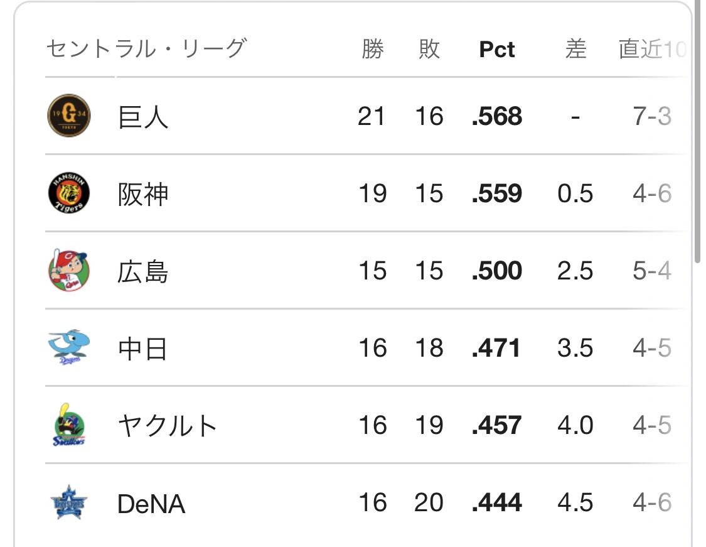Click the 差 games-behind column header
Viewport: 706px width, 547px height.
pos(575,49)
